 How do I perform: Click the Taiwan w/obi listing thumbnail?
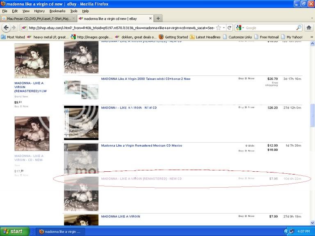[x=81, y=89]
